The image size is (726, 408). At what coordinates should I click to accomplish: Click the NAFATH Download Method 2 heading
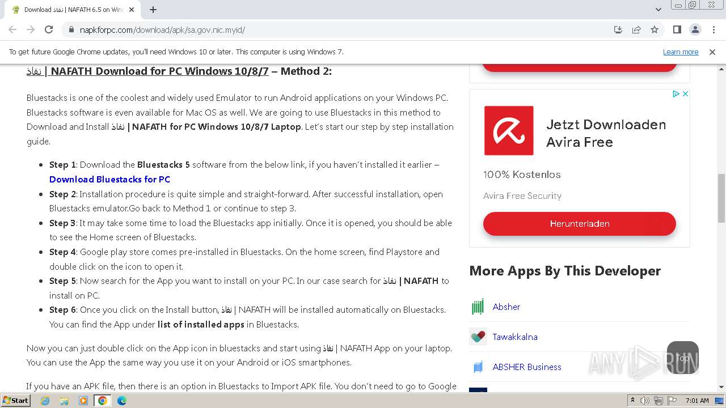tap(179, 71)
